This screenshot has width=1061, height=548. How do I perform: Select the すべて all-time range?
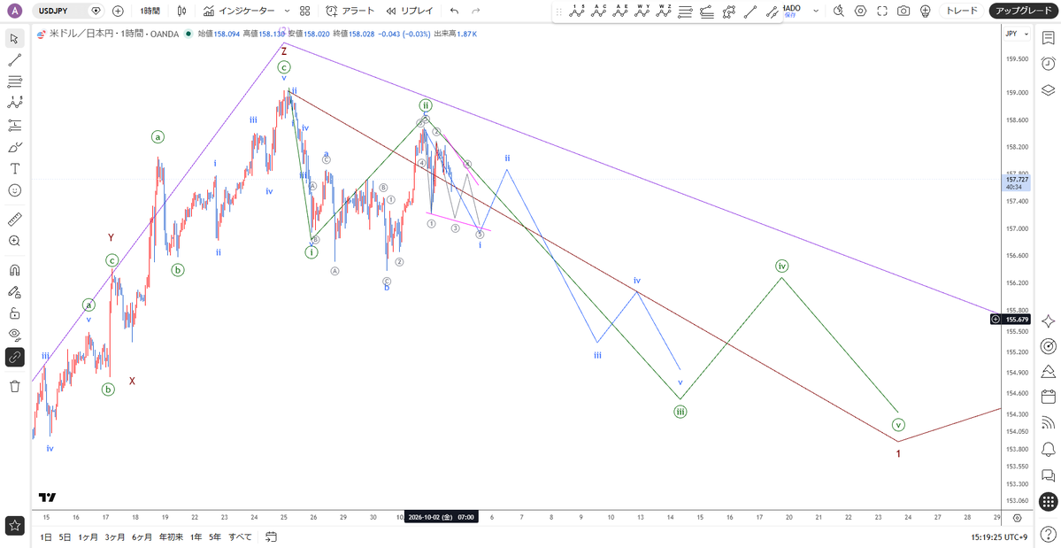tap(240, 537)
